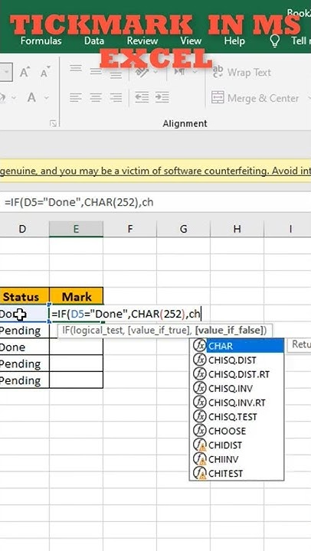311x551 pixels.
Task: Open the Orientation dropdown arrow
Action: pos(155,73)
